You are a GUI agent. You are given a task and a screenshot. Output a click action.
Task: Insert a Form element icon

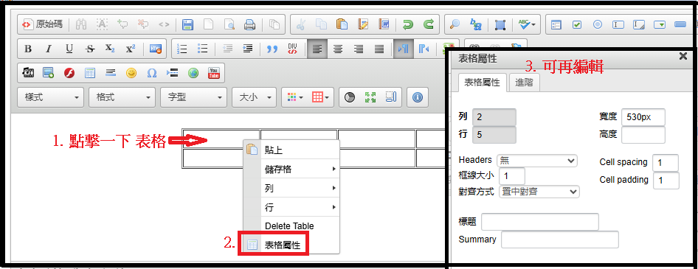(x=556, y=24)
